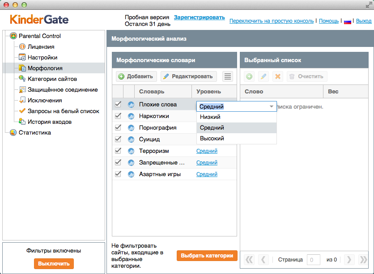Click the Терроризм dictionary globe icon

(x=131, y=151)
